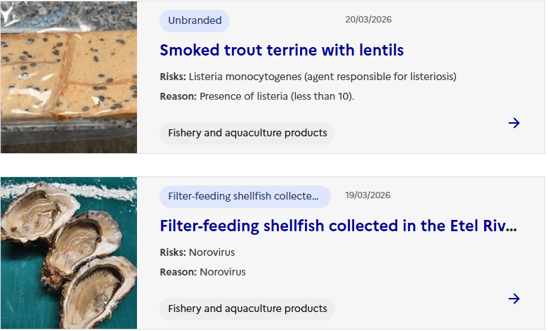Click the bold 'Reason:' label on shellfish card
Viewport: 548px width, 331px height.
(178, 272)
